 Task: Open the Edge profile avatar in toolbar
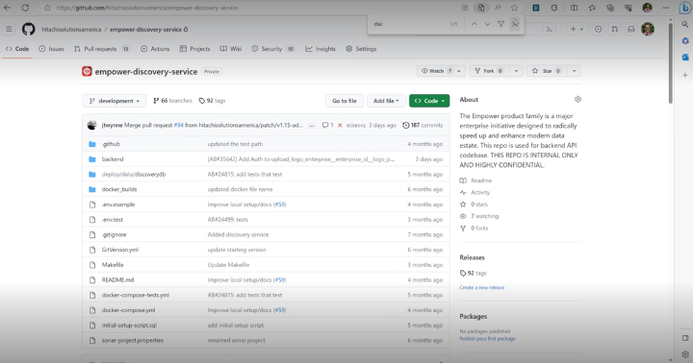coord(647,8)
